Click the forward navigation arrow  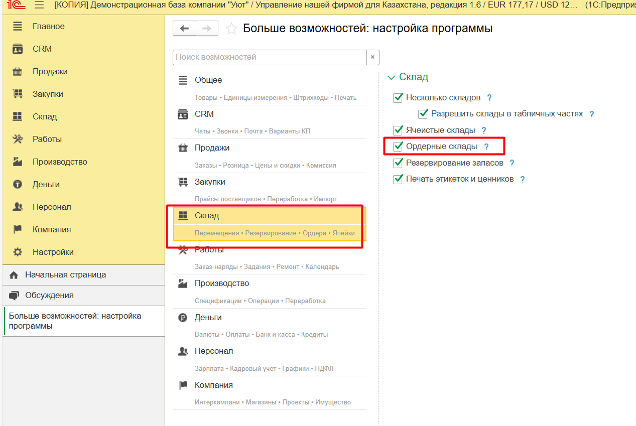[x=207, y=29]
